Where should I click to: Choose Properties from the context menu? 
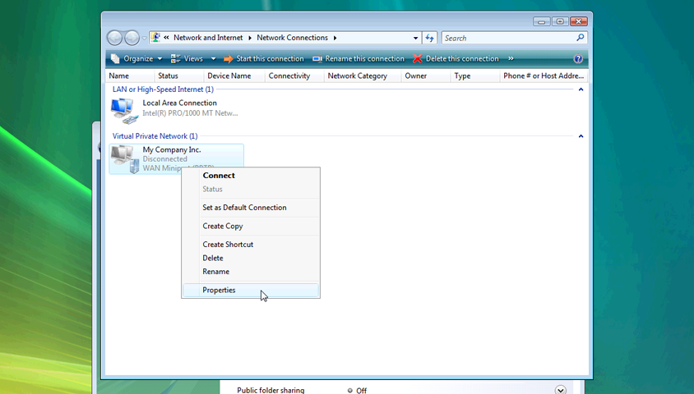tap(219, 291)
